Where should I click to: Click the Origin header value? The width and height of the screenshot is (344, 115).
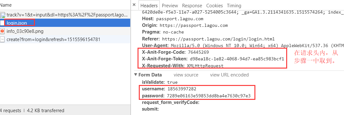click(193, 25)
